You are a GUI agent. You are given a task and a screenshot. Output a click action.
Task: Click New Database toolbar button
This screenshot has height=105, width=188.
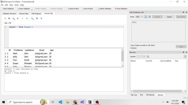(8, 9)
